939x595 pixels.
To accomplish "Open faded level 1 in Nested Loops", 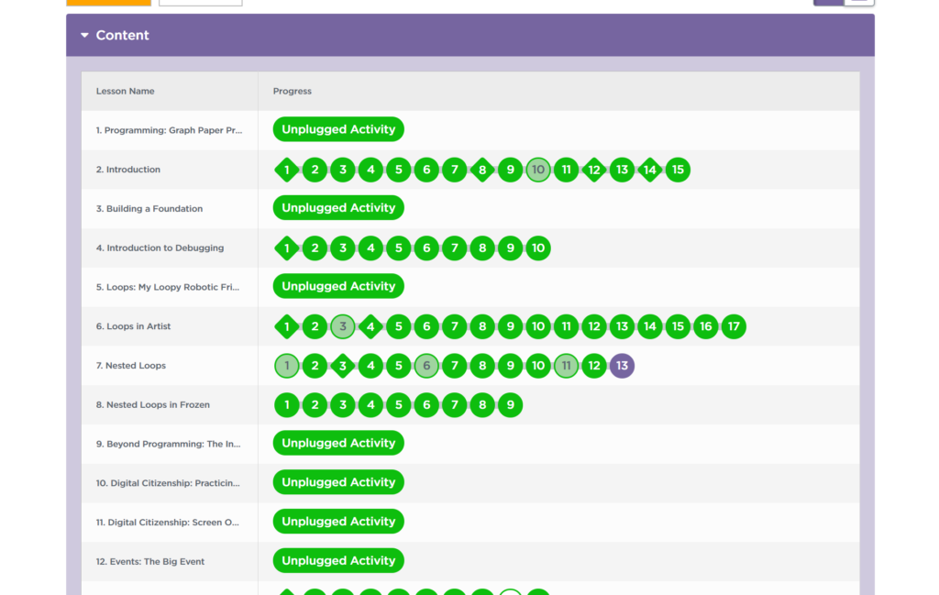I will pyautogui.click(x=287, y=366).
